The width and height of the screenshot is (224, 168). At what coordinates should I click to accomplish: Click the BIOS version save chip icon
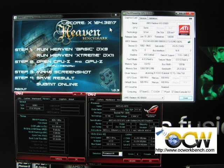189,42
